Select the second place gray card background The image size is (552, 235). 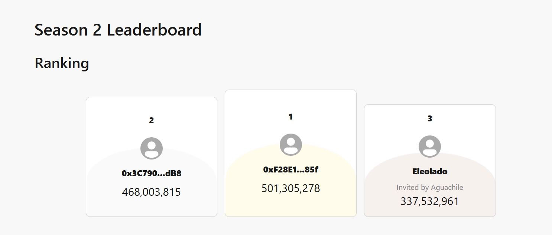[x=152, y=157]
